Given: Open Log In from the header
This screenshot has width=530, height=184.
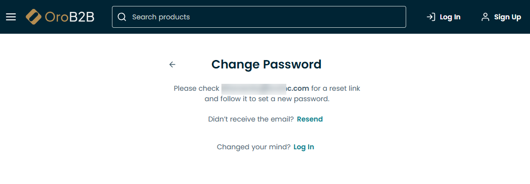Looking at the screenshot, I should pos(450,17).
